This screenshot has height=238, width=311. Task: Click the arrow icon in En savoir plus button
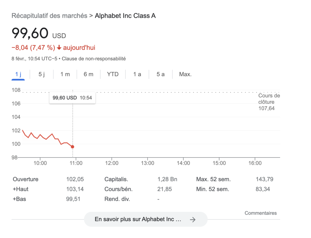click(x=192, y=220)
